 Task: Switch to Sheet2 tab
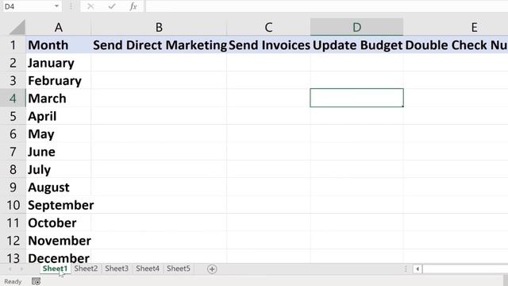86,269
